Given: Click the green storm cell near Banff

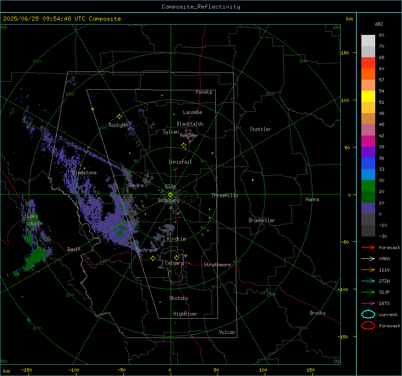Looking at the screenshot, I should coord(36,257).
